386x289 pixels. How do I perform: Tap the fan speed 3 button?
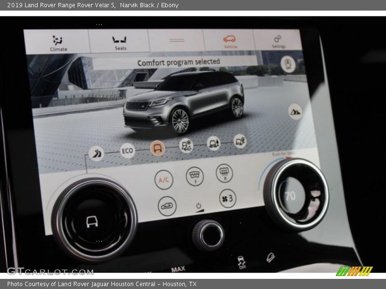[227, 198]
